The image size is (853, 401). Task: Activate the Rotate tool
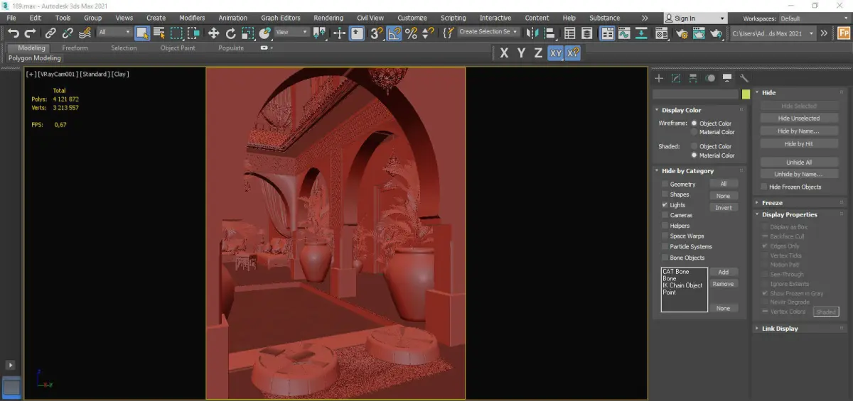click(231, 33)
